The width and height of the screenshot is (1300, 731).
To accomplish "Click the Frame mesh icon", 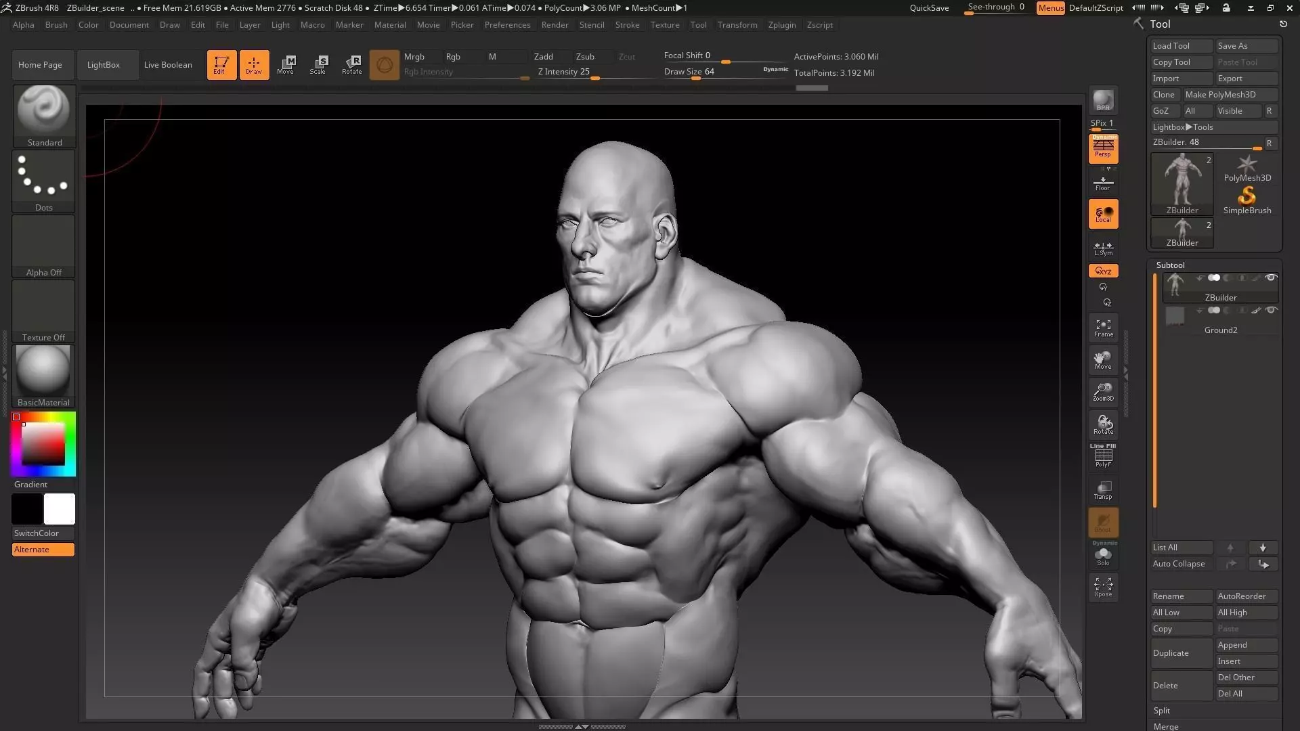I will [1103, 328].
